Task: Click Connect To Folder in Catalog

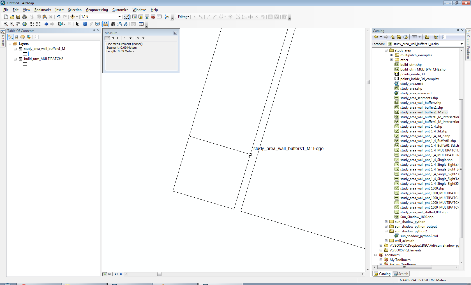Action: tap(427, 37)
